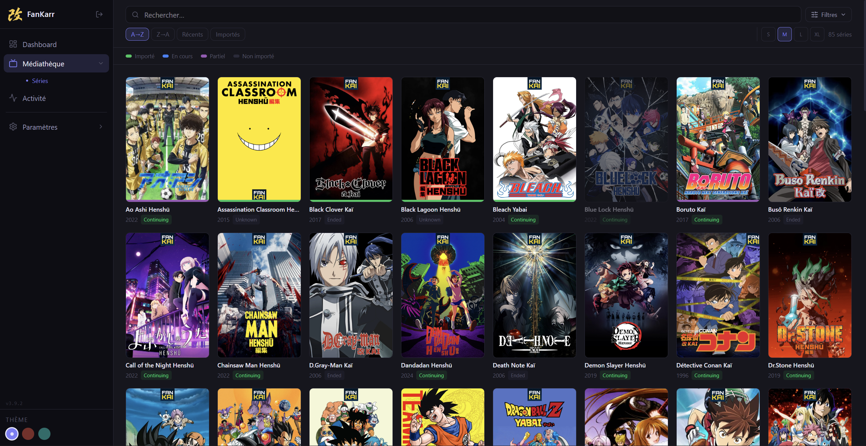Screen dimensions: 866x446
Task: Open the Ao Ashi Henshū poster
Action: 167,139
